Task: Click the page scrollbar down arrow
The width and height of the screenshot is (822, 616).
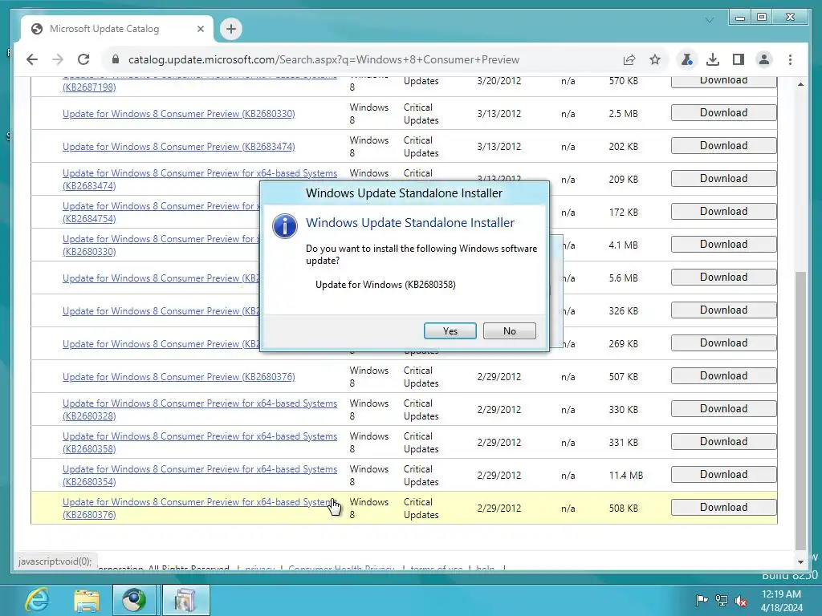Action: (800, 562)
